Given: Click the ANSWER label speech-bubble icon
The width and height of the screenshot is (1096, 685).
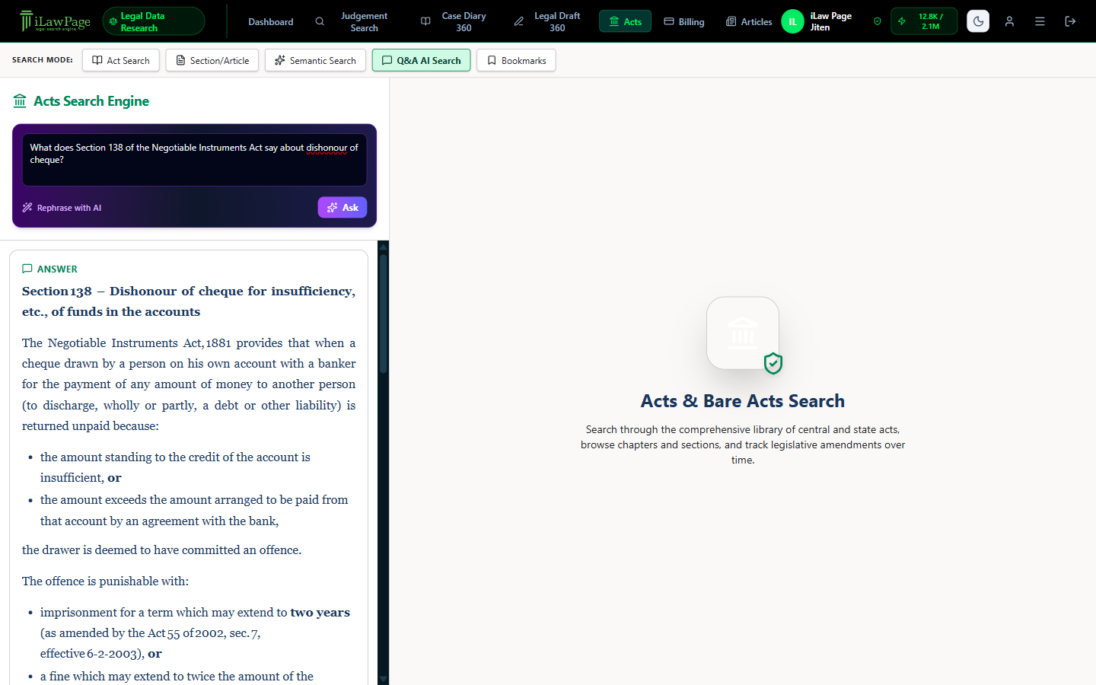Looking at the screenshot, I should click(27, 269).
